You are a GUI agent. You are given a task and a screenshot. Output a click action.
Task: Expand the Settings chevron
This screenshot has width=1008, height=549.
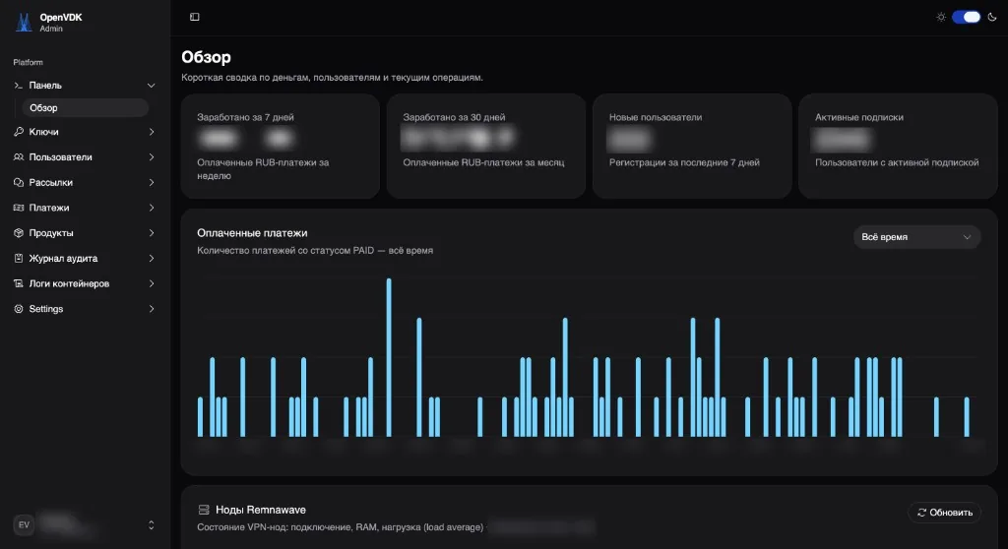click(151, 309)
